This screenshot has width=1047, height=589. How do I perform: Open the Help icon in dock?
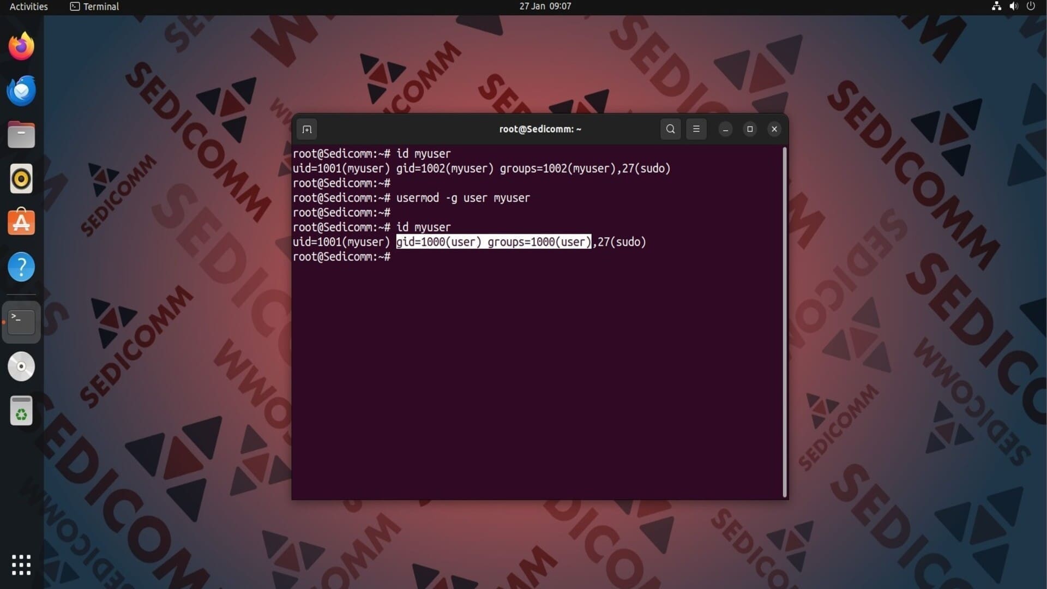pos(21,267)
